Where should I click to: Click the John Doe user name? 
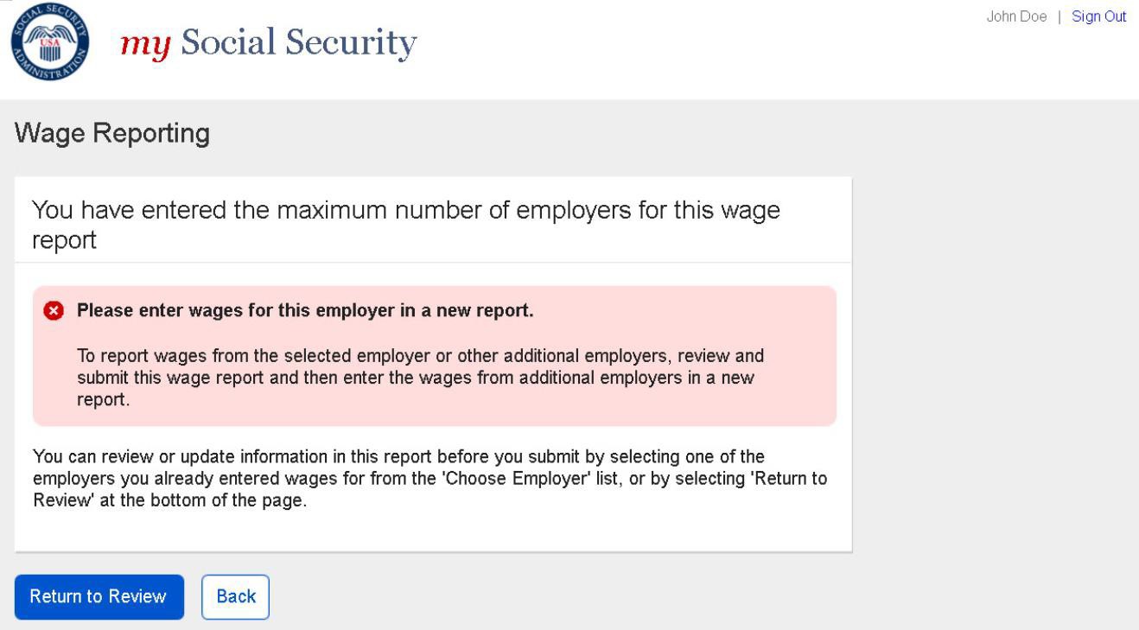pos(1015,17)
